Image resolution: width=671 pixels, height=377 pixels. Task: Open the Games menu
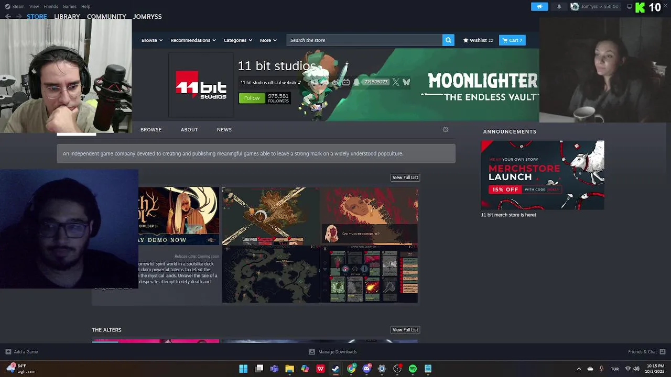(x=69, y=6)
